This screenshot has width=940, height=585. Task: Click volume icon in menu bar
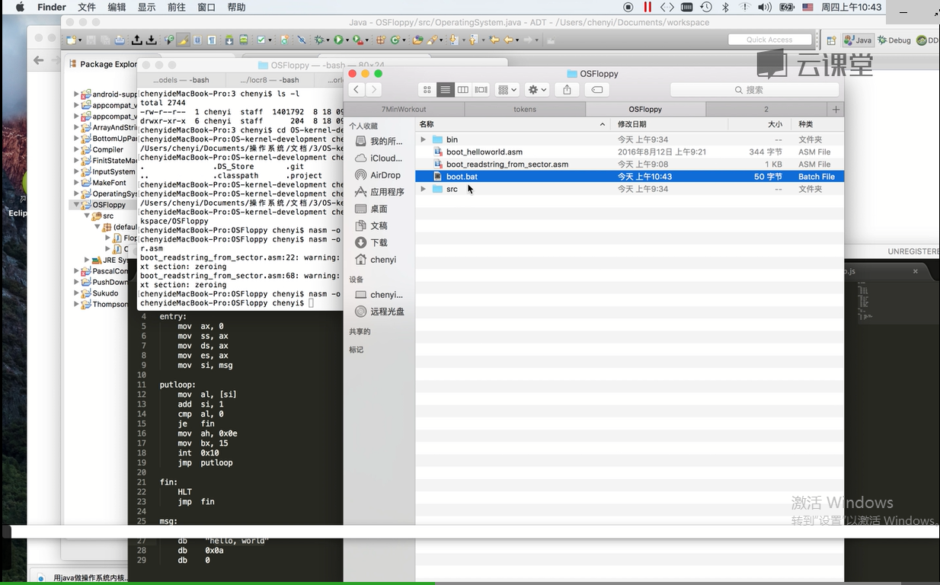765,7
